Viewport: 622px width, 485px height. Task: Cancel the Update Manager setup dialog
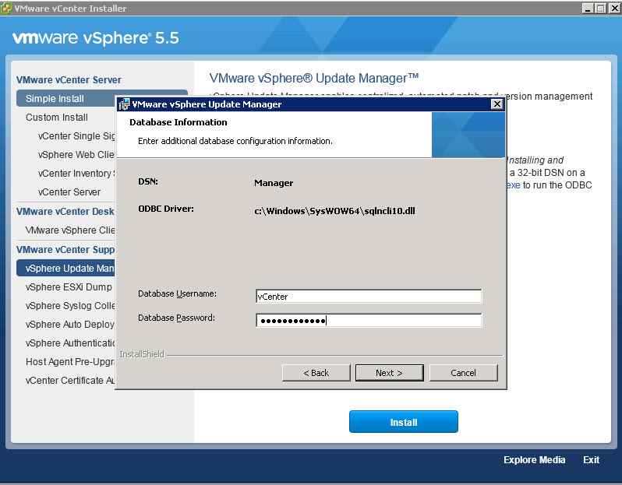463,373
